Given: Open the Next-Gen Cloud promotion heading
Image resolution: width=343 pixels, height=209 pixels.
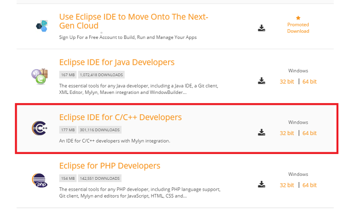Looking at the screenshot, I should tap(133, 21).
